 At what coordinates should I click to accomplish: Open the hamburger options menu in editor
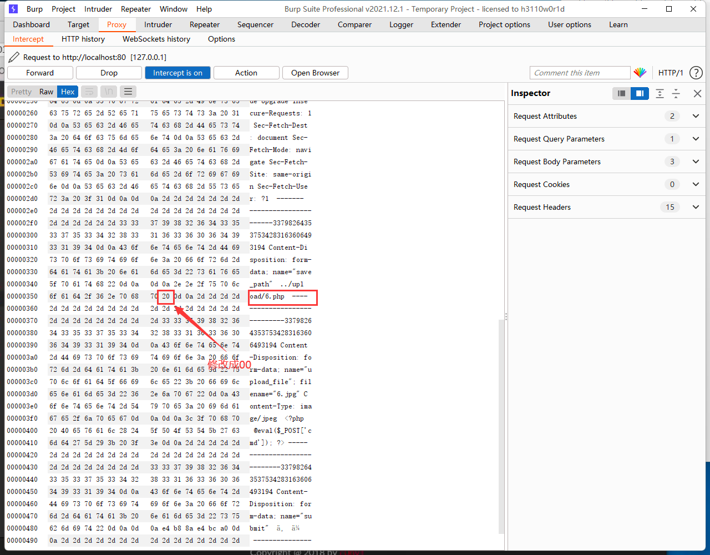(x=128, y=92)
